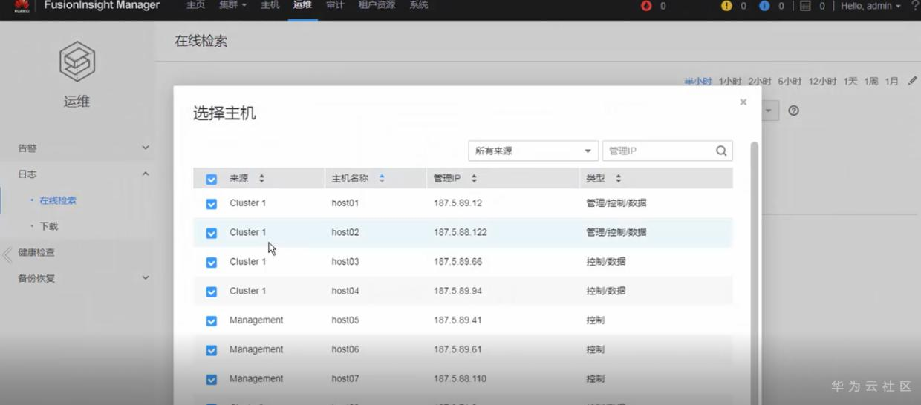Select the 12小时 time range

click(822, 82)
